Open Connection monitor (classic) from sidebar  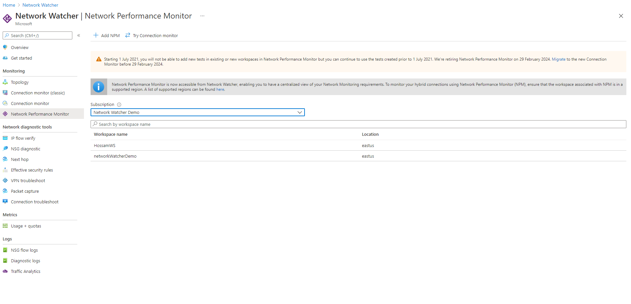click(38, 93)
